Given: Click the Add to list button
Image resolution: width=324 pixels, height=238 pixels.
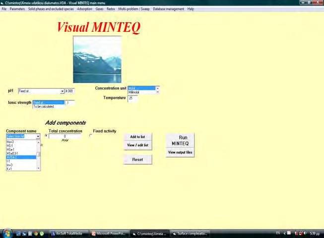Looking at the screenshot, I should (137, 137).
